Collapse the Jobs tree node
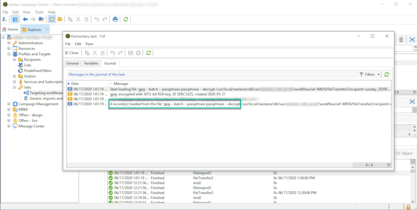Screen dimensions: 417x210 (x=14, y=87)
